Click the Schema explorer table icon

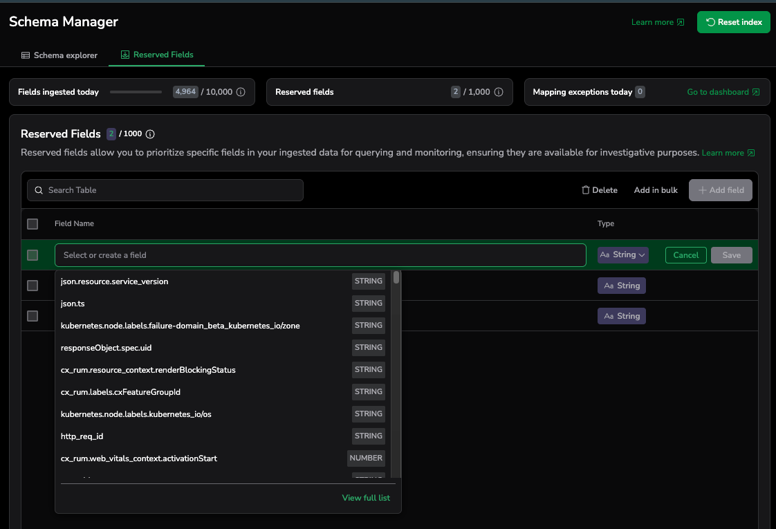[x=26, y=55]
